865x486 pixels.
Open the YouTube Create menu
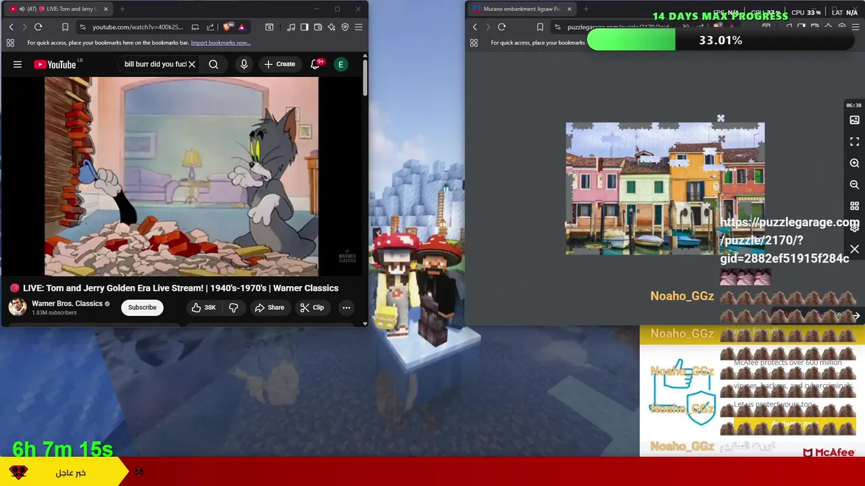point(280,64)
